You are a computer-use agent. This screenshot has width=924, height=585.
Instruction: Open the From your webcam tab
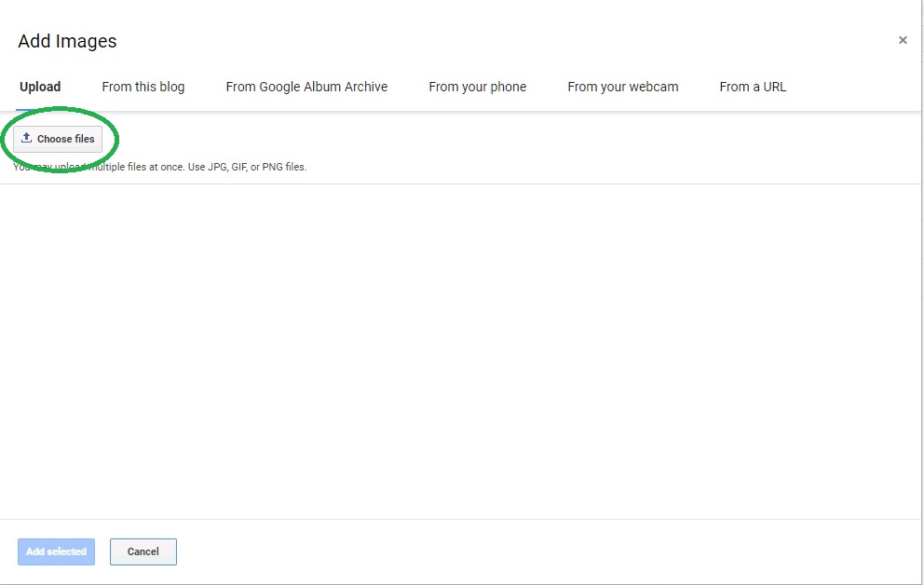coord(622,87)
